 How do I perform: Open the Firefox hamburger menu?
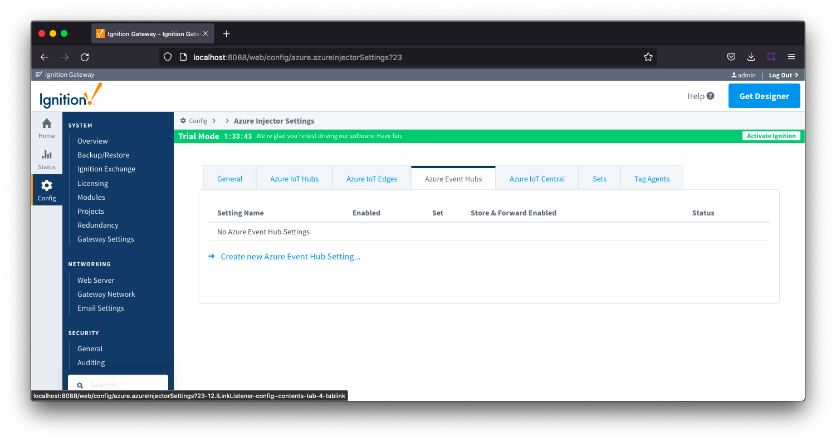point(791,57)
